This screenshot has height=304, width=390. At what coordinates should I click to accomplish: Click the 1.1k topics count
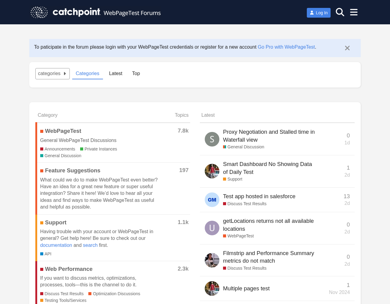pyautogui.click(x=183, y=222)
